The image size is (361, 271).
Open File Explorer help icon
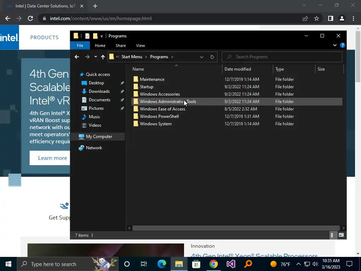(x=343, y=46)
